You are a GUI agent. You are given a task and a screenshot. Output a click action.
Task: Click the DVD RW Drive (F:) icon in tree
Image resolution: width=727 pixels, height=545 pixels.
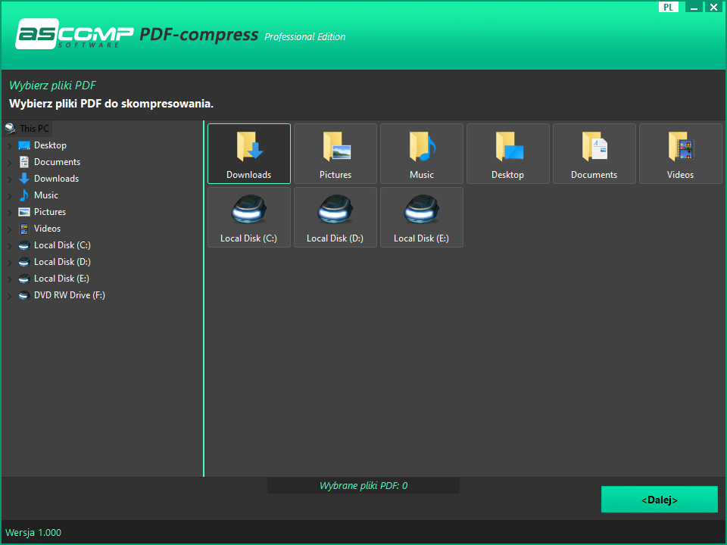[24, 295]
